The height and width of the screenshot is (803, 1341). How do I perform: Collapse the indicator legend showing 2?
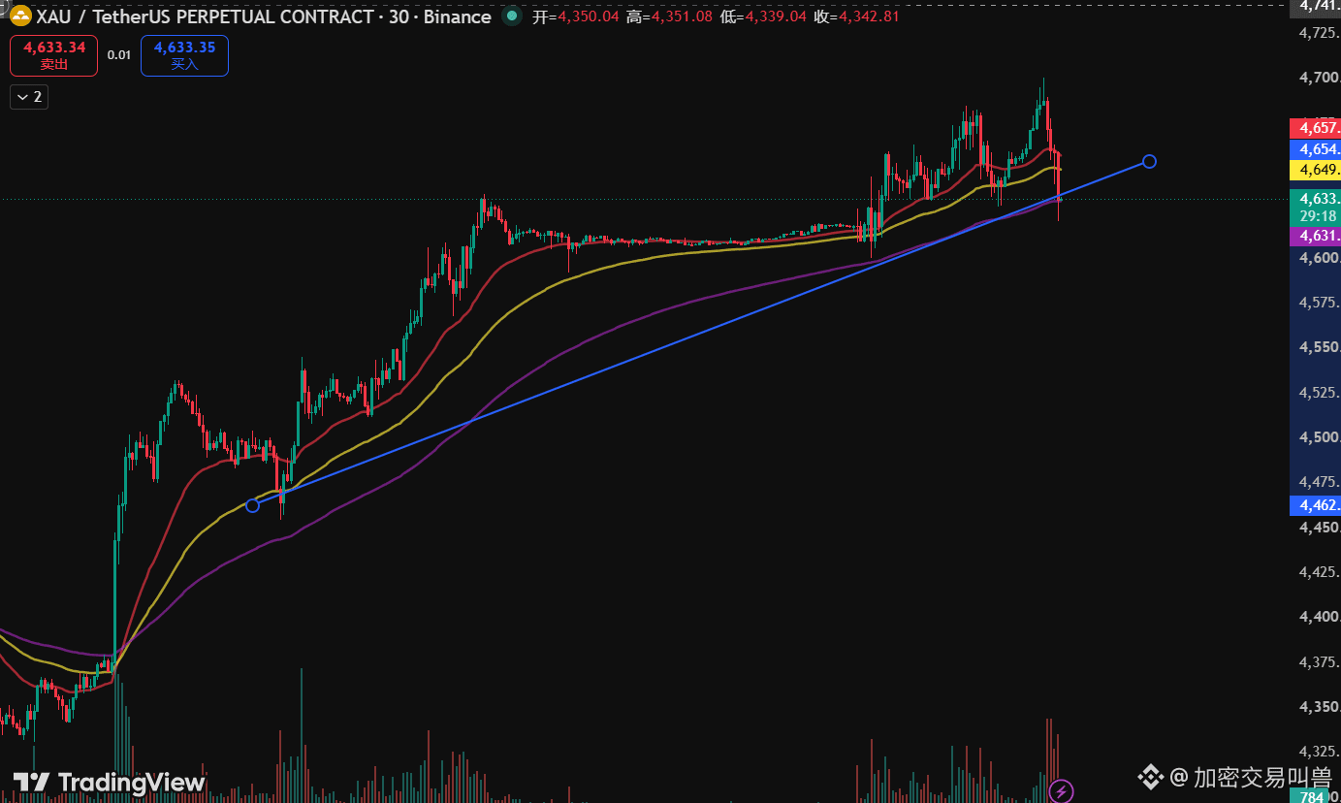tap(29, 96)
